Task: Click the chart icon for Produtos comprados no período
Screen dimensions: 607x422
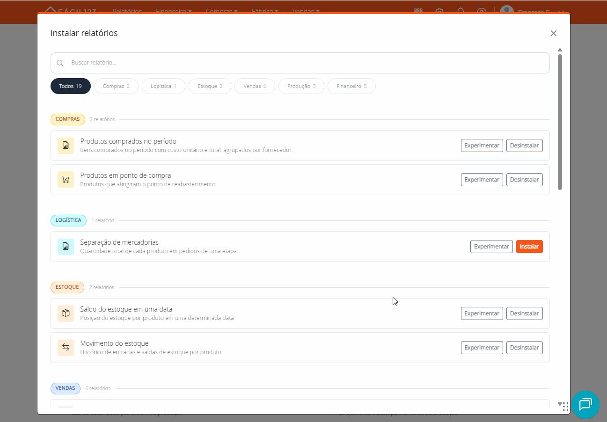Action: click(x=66, y=146)
